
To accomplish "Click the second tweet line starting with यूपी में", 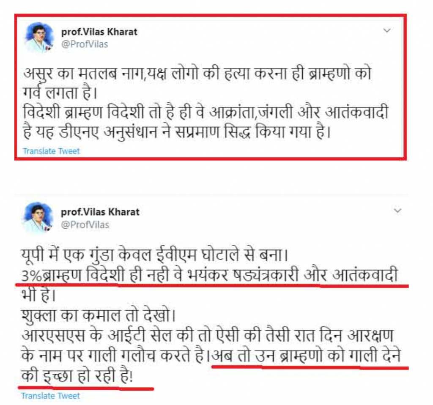I will tap(155, 255).
